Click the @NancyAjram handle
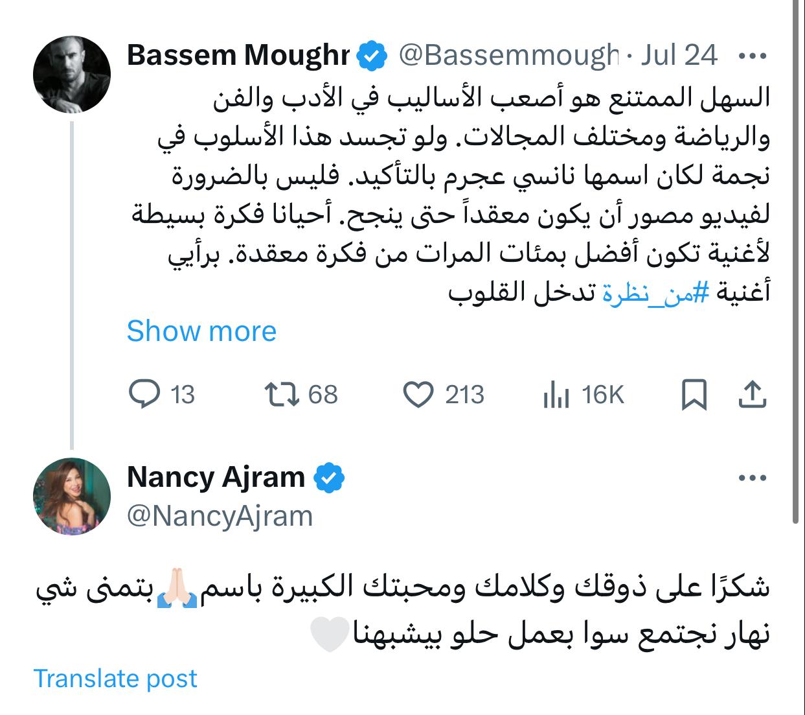The image size is (805, 715). point(220,517)
